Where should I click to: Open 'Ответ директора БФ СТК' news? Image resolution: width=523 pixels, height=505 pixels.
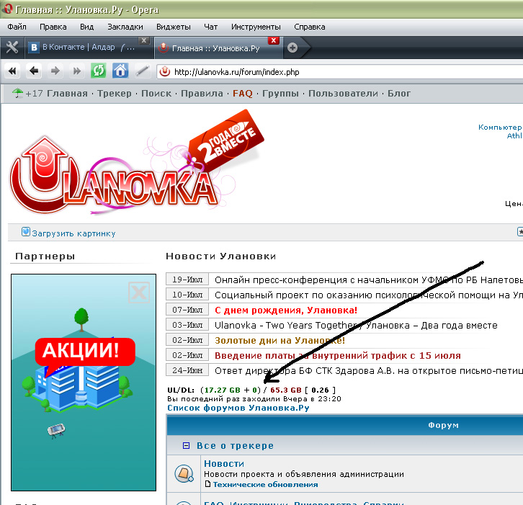(369, 371)
